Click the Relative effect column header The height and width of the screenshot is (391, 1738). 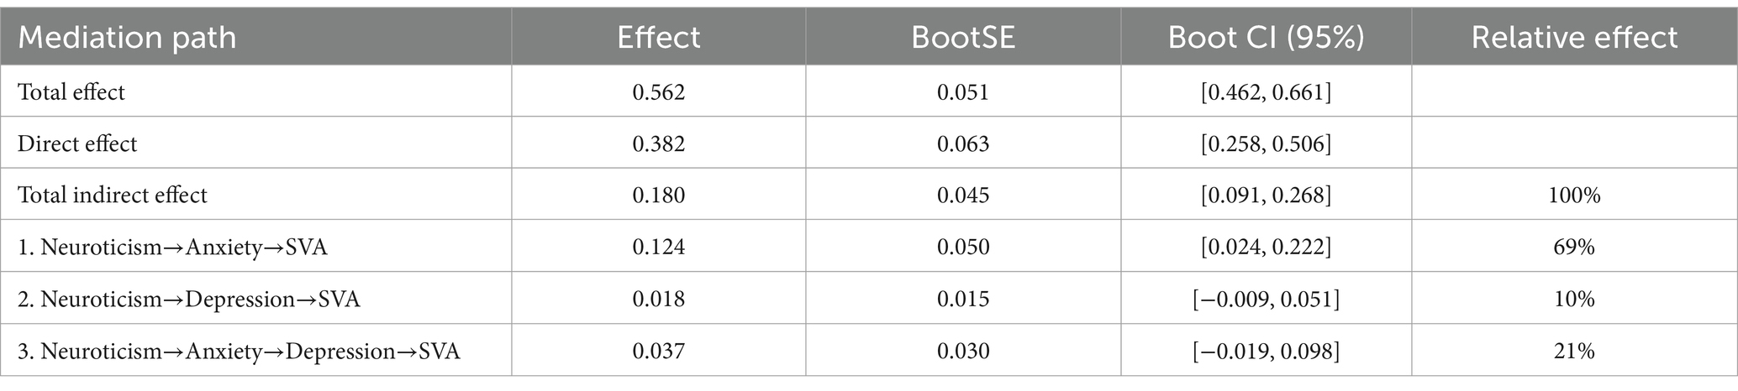(1574, 38)
